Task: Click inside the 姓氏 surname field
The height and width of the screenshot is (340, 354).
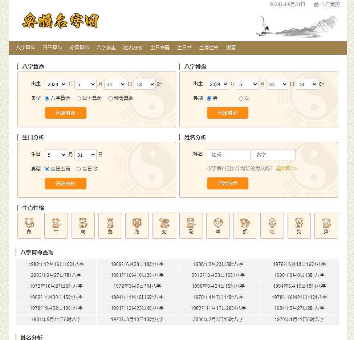Action: (228, 155)
